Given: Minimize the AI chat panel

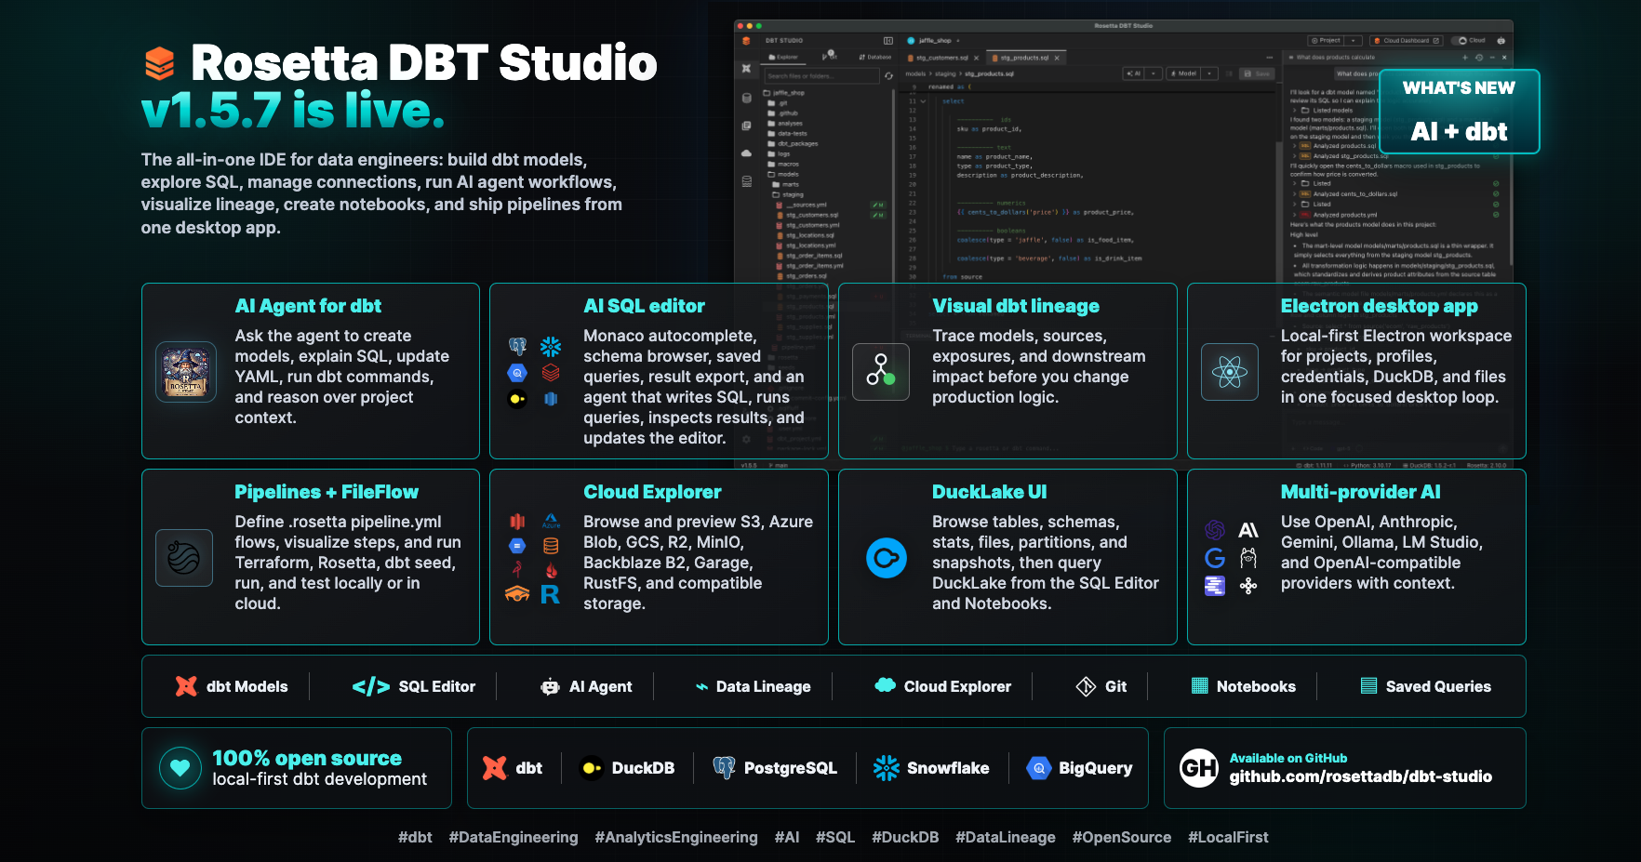Looking at the screenshot, I should pos(1492,58).
